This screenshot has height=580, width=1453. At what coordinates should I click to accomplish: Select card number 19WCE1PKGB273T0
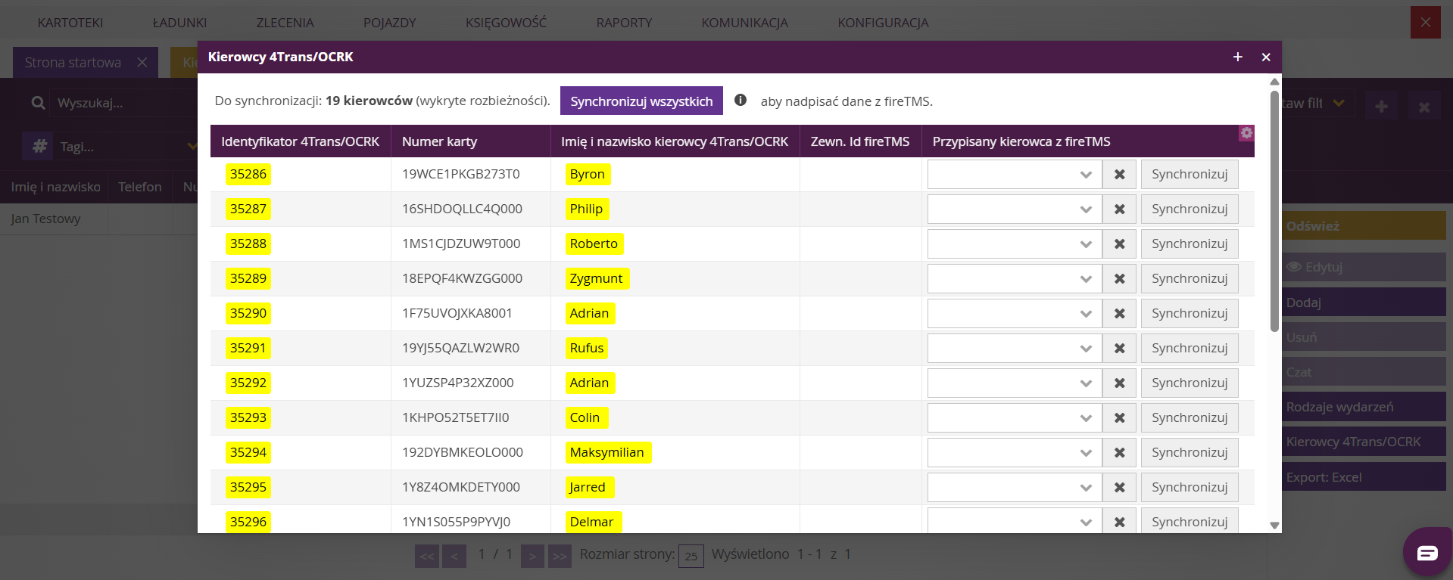[x=460, y=174]
